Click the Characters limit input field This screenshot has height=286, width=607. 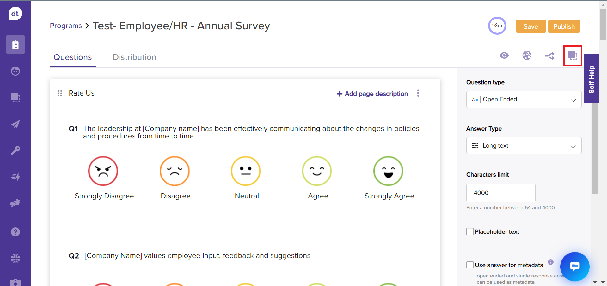point(500,193)
